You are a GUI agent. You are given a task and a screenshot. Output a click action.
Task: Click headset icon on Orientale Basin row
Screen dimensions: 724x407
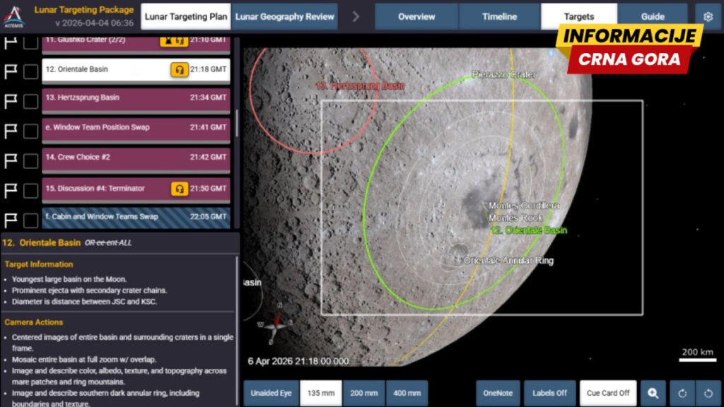click(x=180, y=70)
